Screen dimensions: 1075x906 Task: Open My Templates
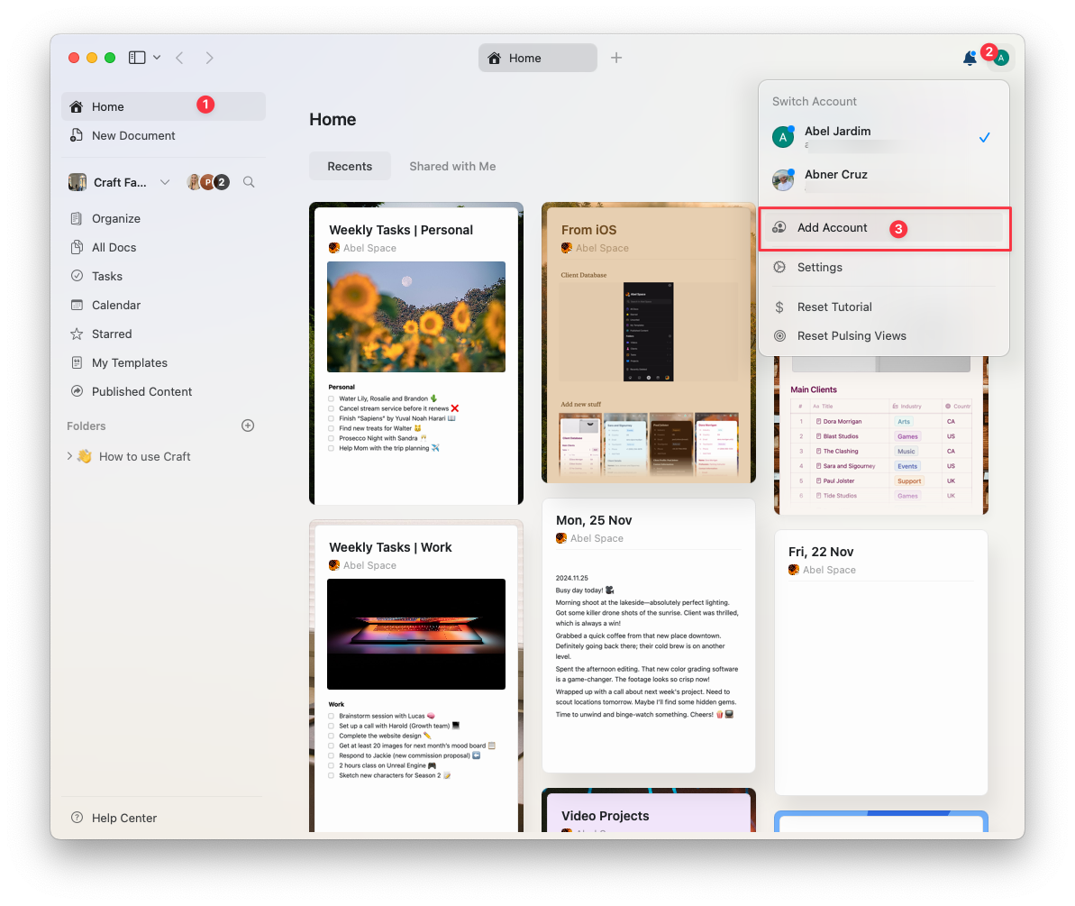163,362
